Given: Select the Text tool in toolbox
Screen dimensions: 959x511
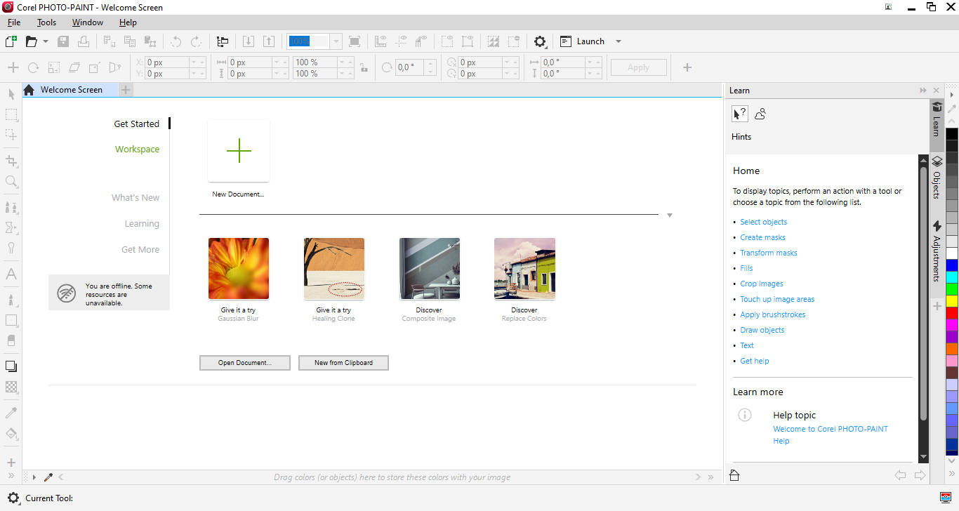Looking at the screenshot, I should [11, 274].
